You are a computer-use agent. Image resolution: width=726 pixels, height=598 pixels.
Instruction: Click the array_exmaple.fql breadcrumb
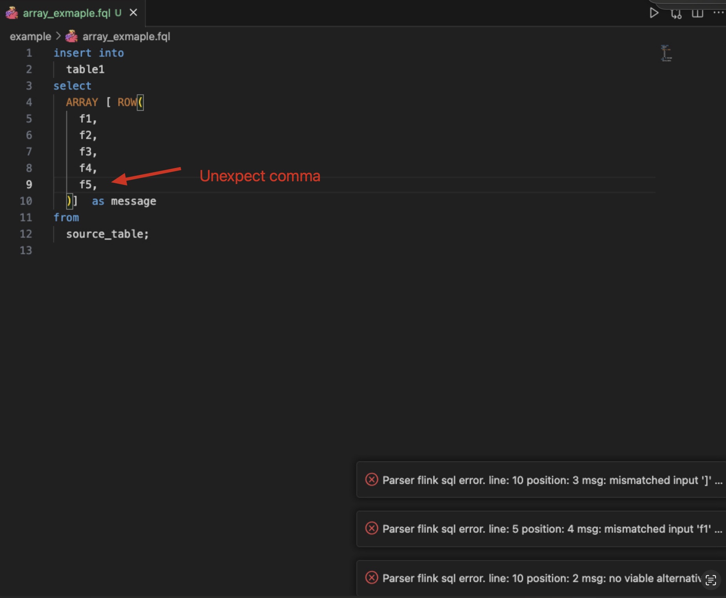pos(126,36)
